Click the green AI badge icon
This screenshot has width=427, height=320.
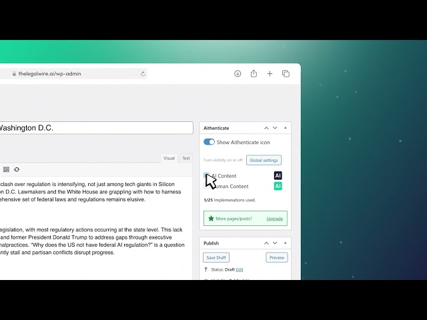pos(278,186)
